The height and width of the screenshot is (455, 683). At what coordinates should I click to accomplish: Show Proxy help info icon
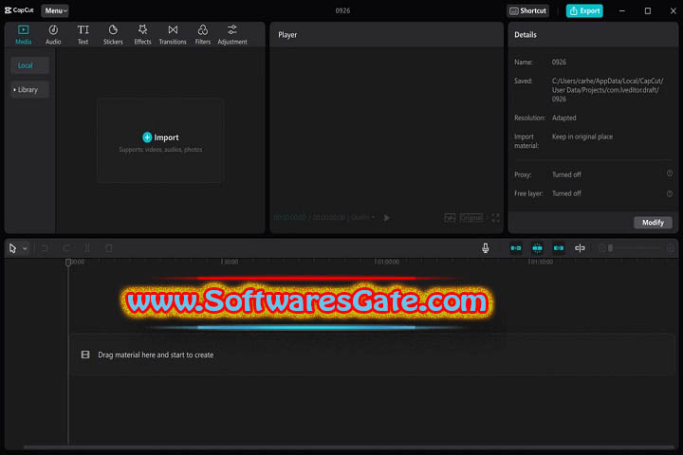(670, 173)
